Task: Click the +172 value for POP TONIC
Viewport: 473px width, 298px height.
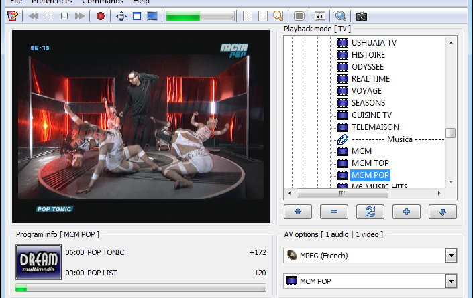Action: click(x=258, y=252)
